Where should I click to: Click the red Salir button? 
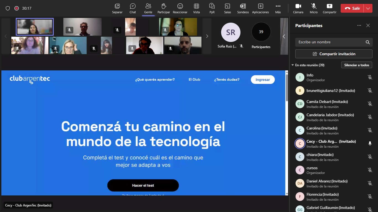[x=352, y=8]
